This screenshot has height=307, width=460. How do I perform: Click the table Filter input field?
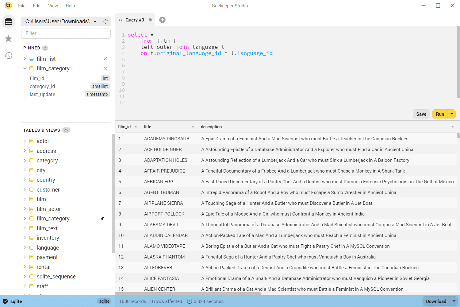pos(66,33)
